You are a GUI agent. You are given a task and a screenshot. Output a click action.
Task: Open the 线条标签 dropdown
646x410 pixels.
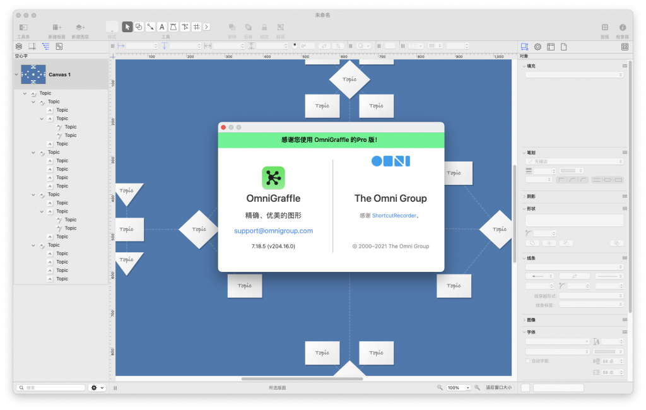[590, 305]
